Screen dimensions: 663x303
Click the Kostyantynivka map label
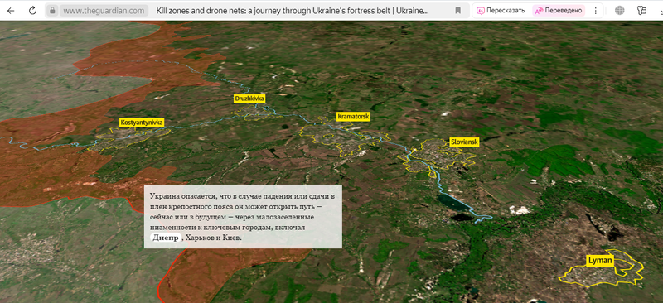tap(142, 123)
